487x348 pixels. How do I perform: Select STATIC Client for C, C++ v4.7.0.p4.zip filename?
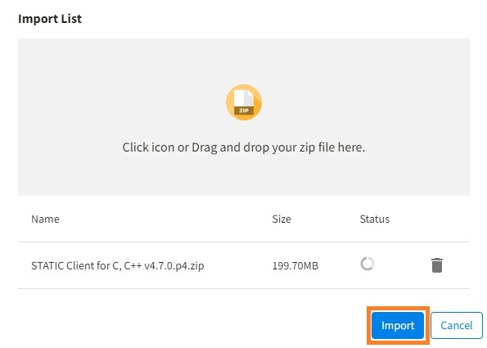(x=118, y=265)
